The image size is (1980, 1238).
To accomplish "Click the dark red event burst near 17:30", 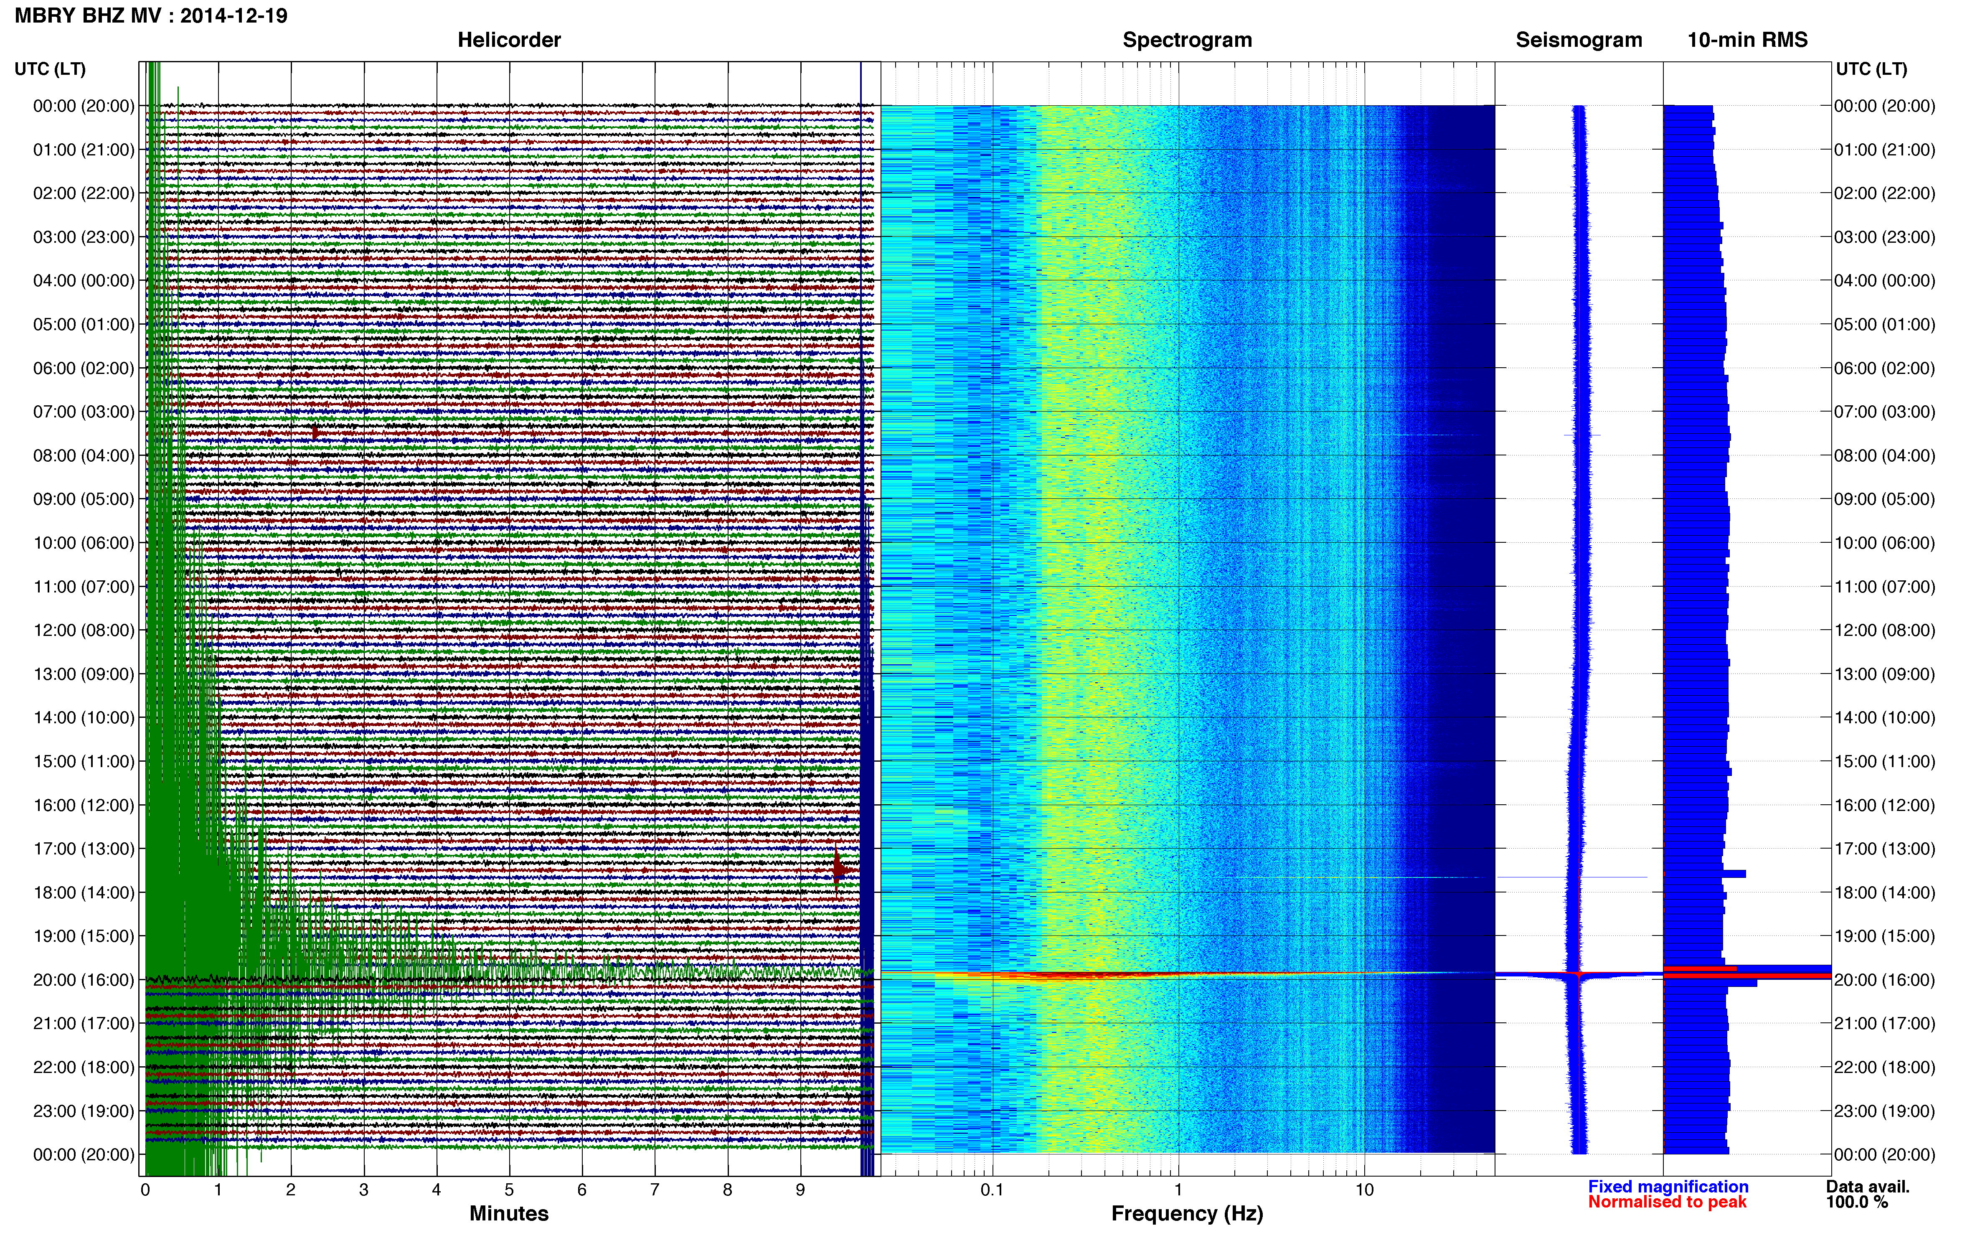I will [838, 869].
